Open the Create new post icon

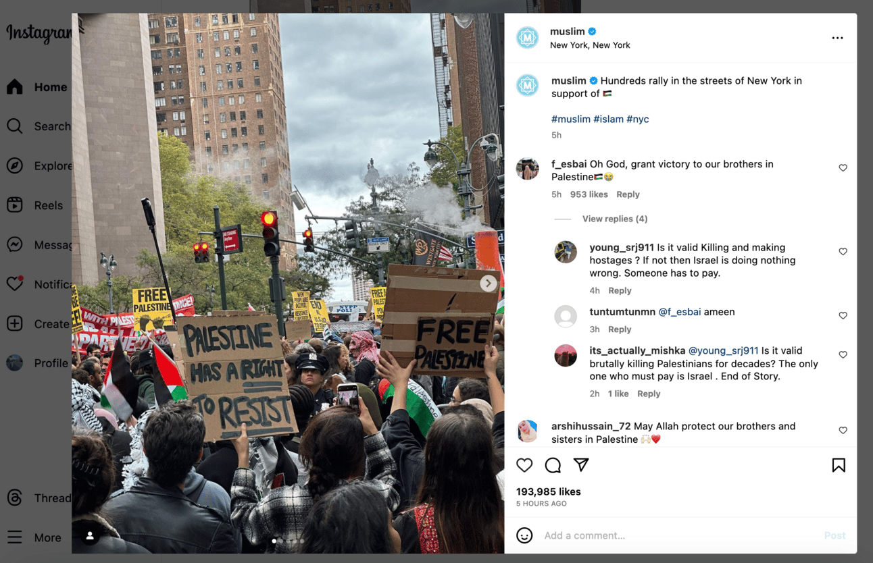click(x=15, y=324)
